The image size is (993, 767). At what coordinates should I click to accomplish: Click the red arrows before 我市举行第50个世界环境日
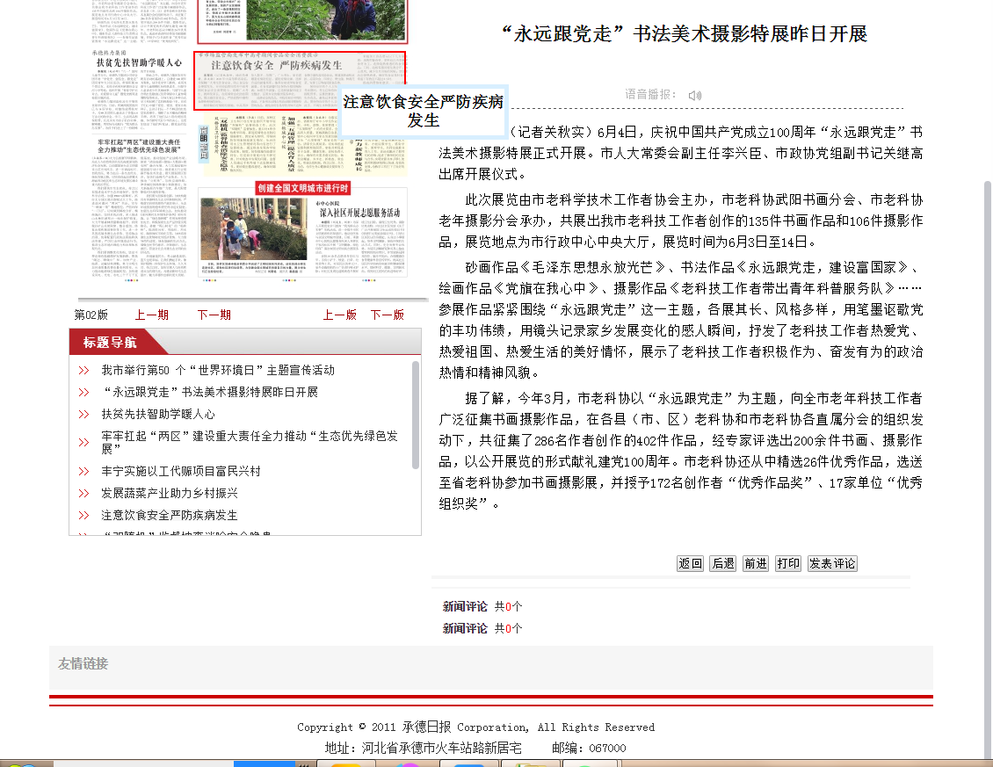click(x=83, y=371)
